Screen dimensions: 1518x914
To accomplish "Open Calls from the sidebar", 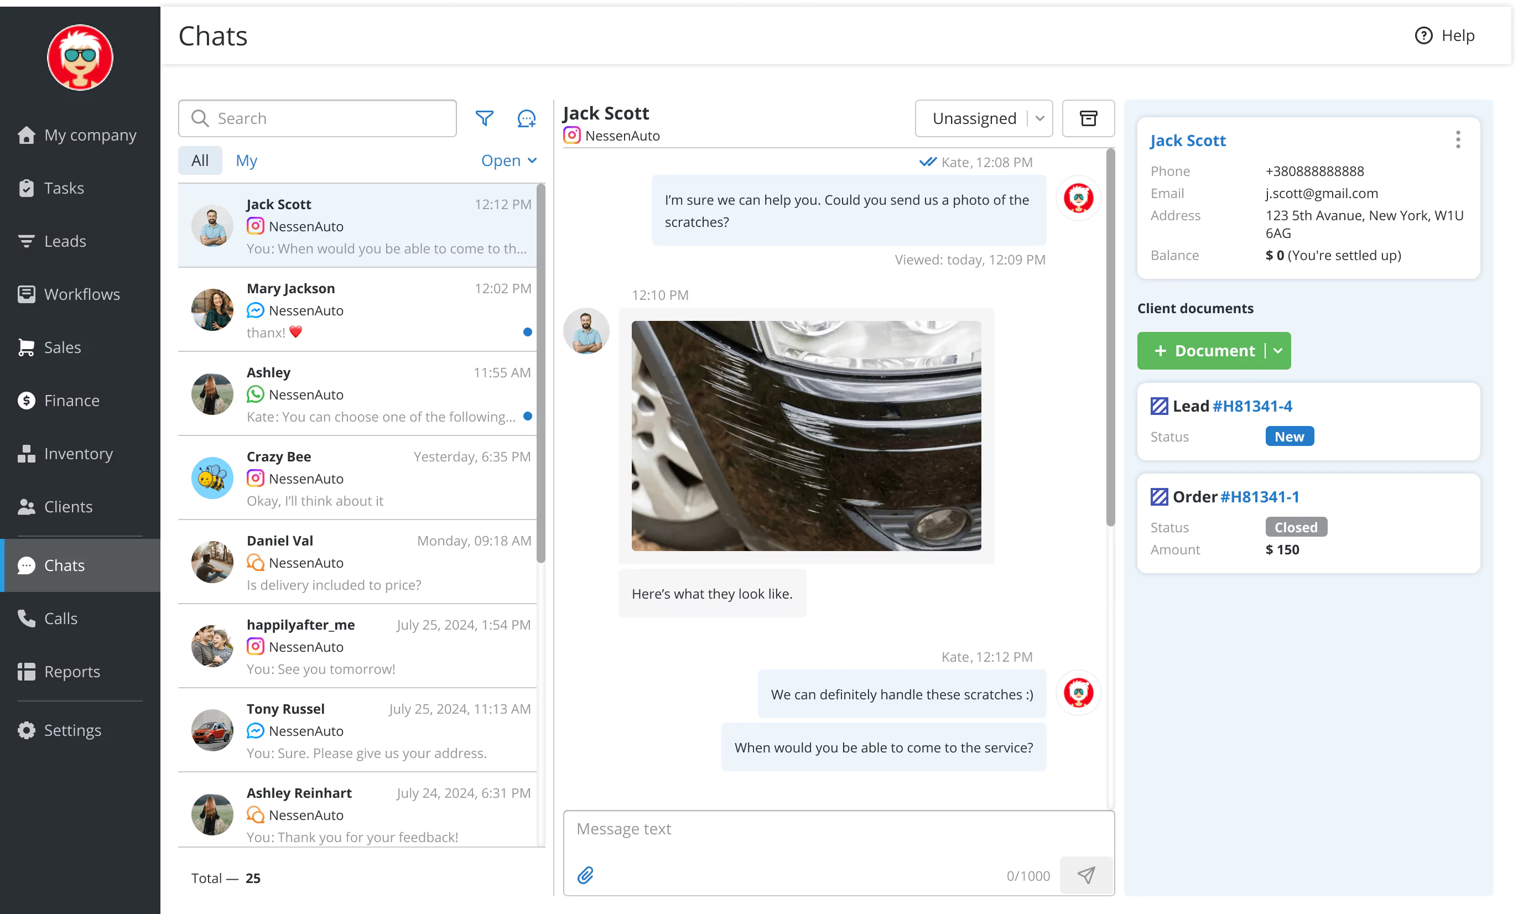I will coord(80,619).
